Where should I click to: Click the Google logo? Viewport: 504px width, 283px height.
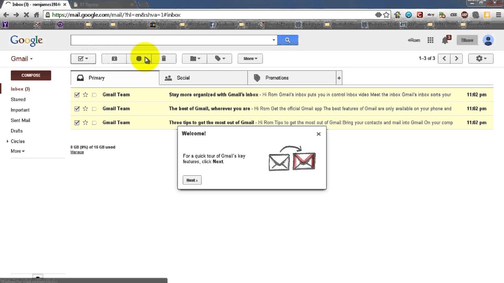tap(26, 40)
